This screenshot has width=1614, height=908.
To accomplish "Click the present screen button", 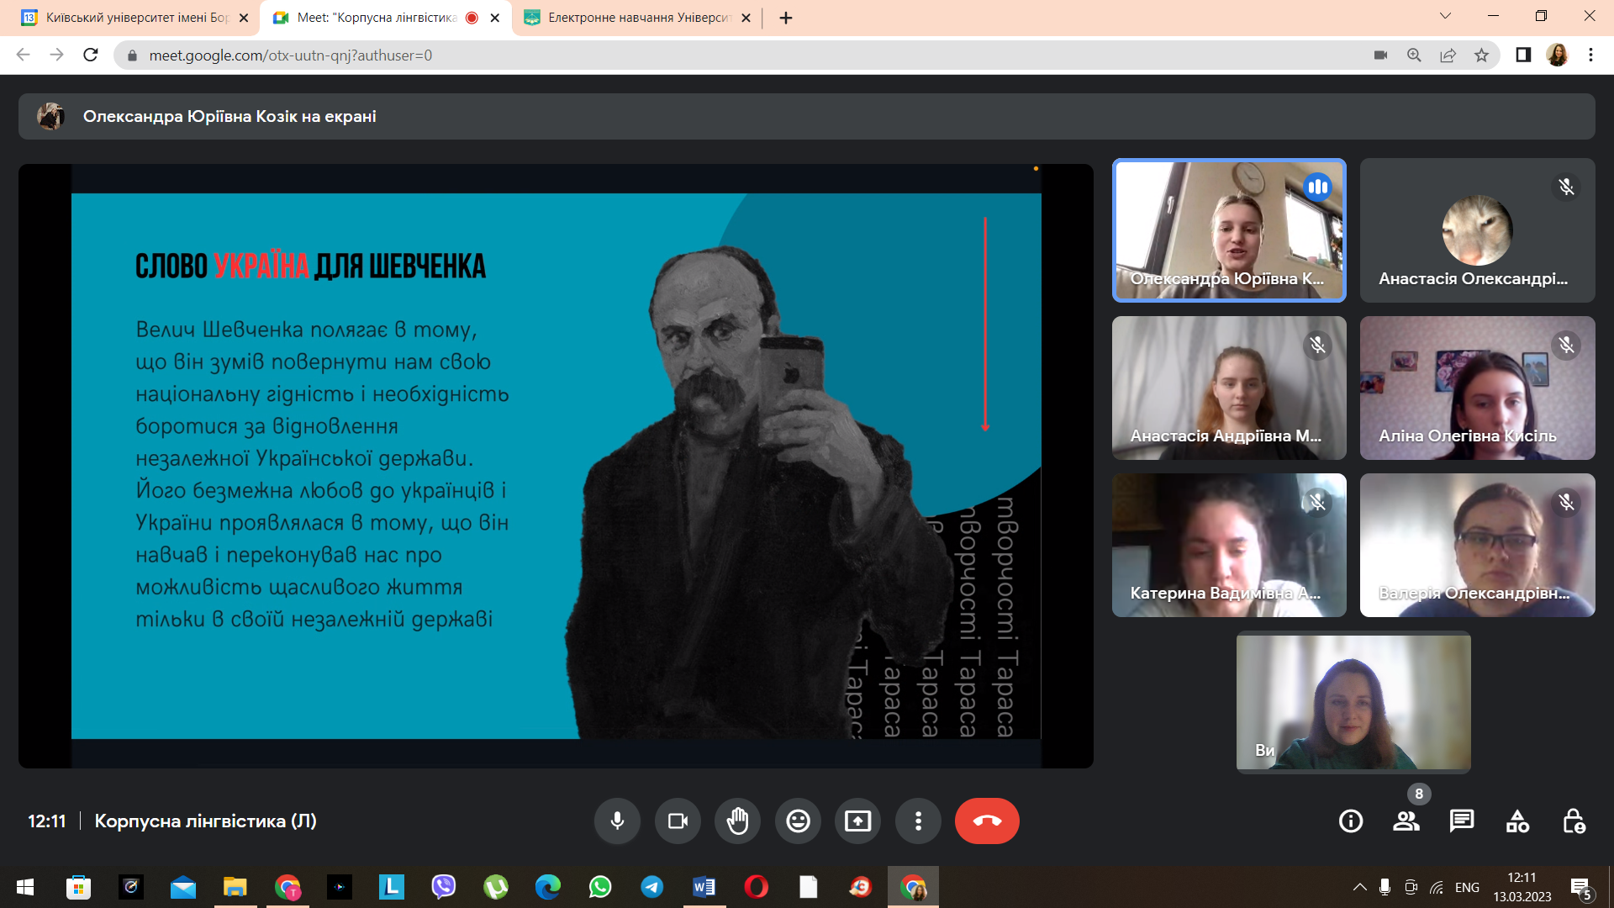I will tap(857, 821).
